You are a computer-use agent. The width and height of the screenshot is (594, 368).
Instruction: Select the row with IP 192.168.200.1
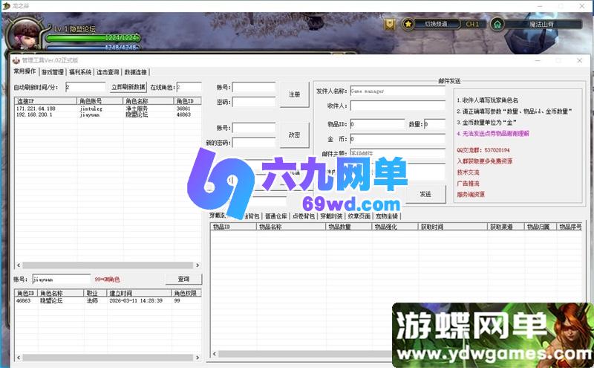pos(108,114)
